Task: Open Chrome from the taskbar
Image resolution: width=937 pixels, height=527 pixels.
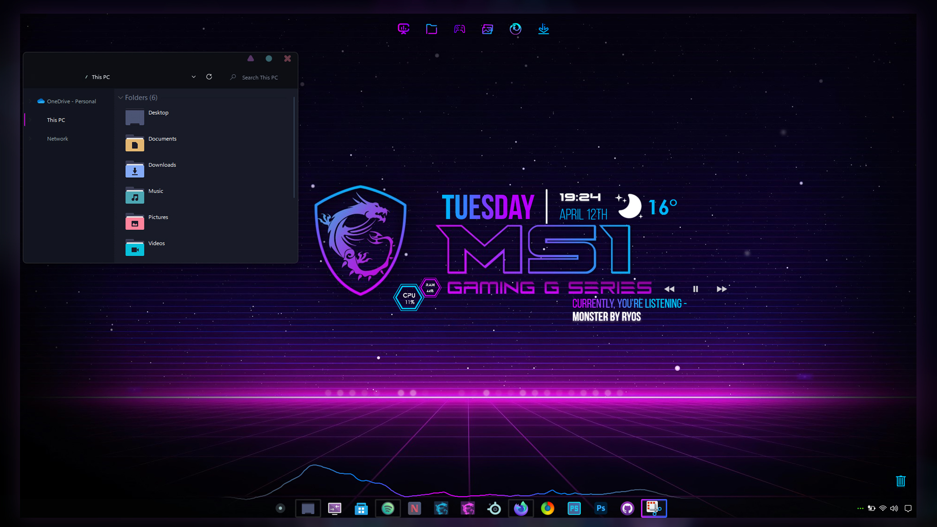Action: pos(548,508)
